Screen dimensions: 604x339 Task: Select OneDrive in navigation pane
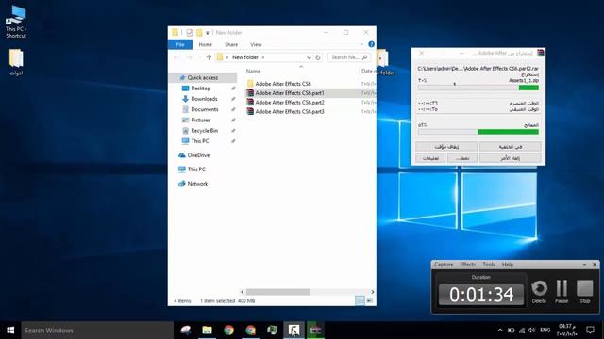click(x=198, y=155)
